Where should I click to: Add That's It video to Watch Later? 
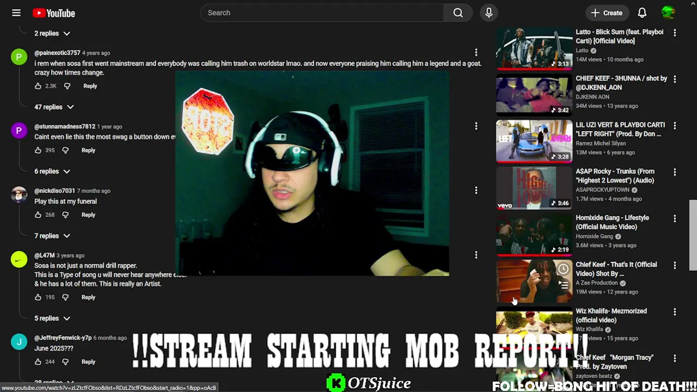(563, 269)
